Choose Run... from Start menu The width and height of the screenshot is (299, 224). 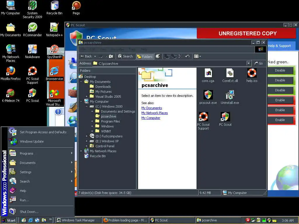(x=41, y=200)
